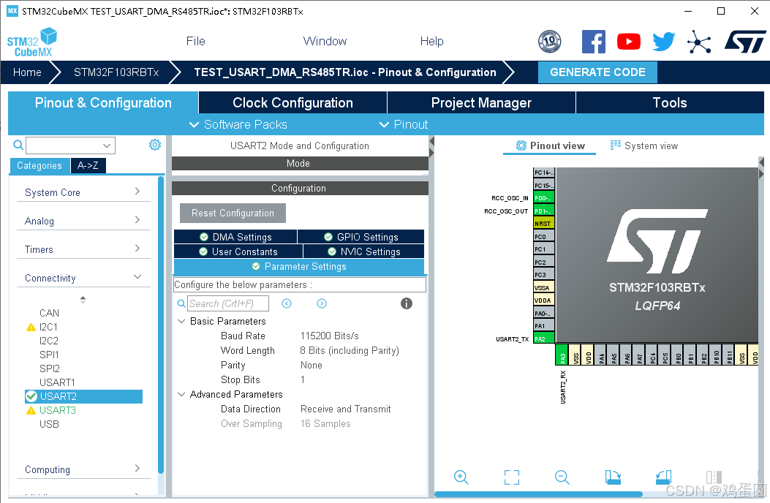Switch to Tools tab
770x503 pixels.
click(670, 102)
